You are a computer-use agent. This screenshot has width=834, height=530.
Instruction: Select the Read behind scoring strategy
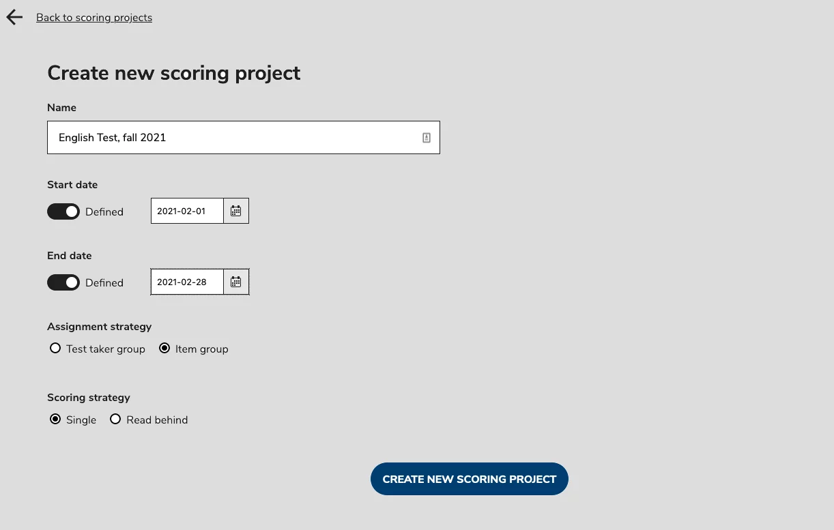pyautogui.click(x=115, y=419)
